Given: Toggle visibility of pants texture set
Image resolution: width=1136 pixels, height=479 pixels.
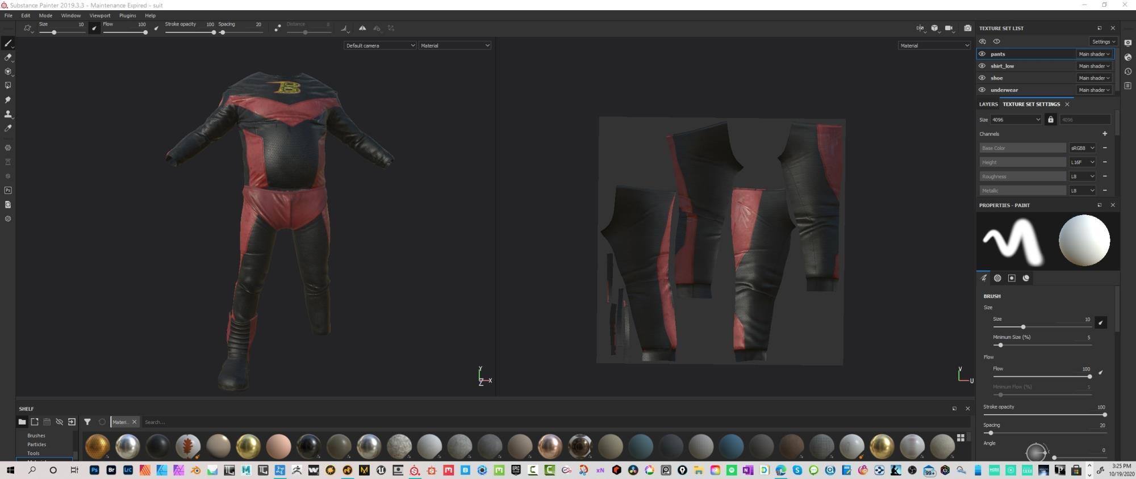Looking at the screenshot, I should tap(982, 54).
